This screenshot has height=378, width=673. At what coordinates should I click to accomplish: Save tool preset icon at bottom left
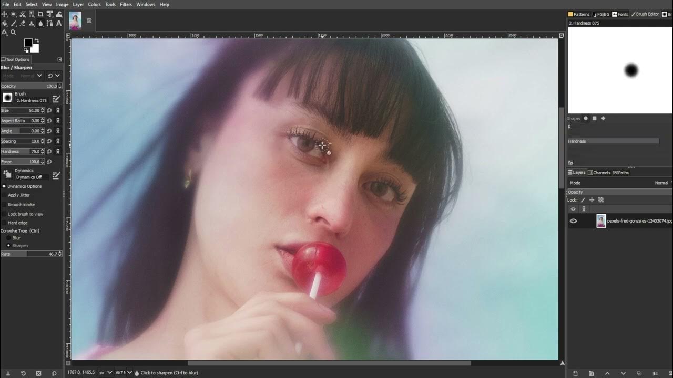8,373
